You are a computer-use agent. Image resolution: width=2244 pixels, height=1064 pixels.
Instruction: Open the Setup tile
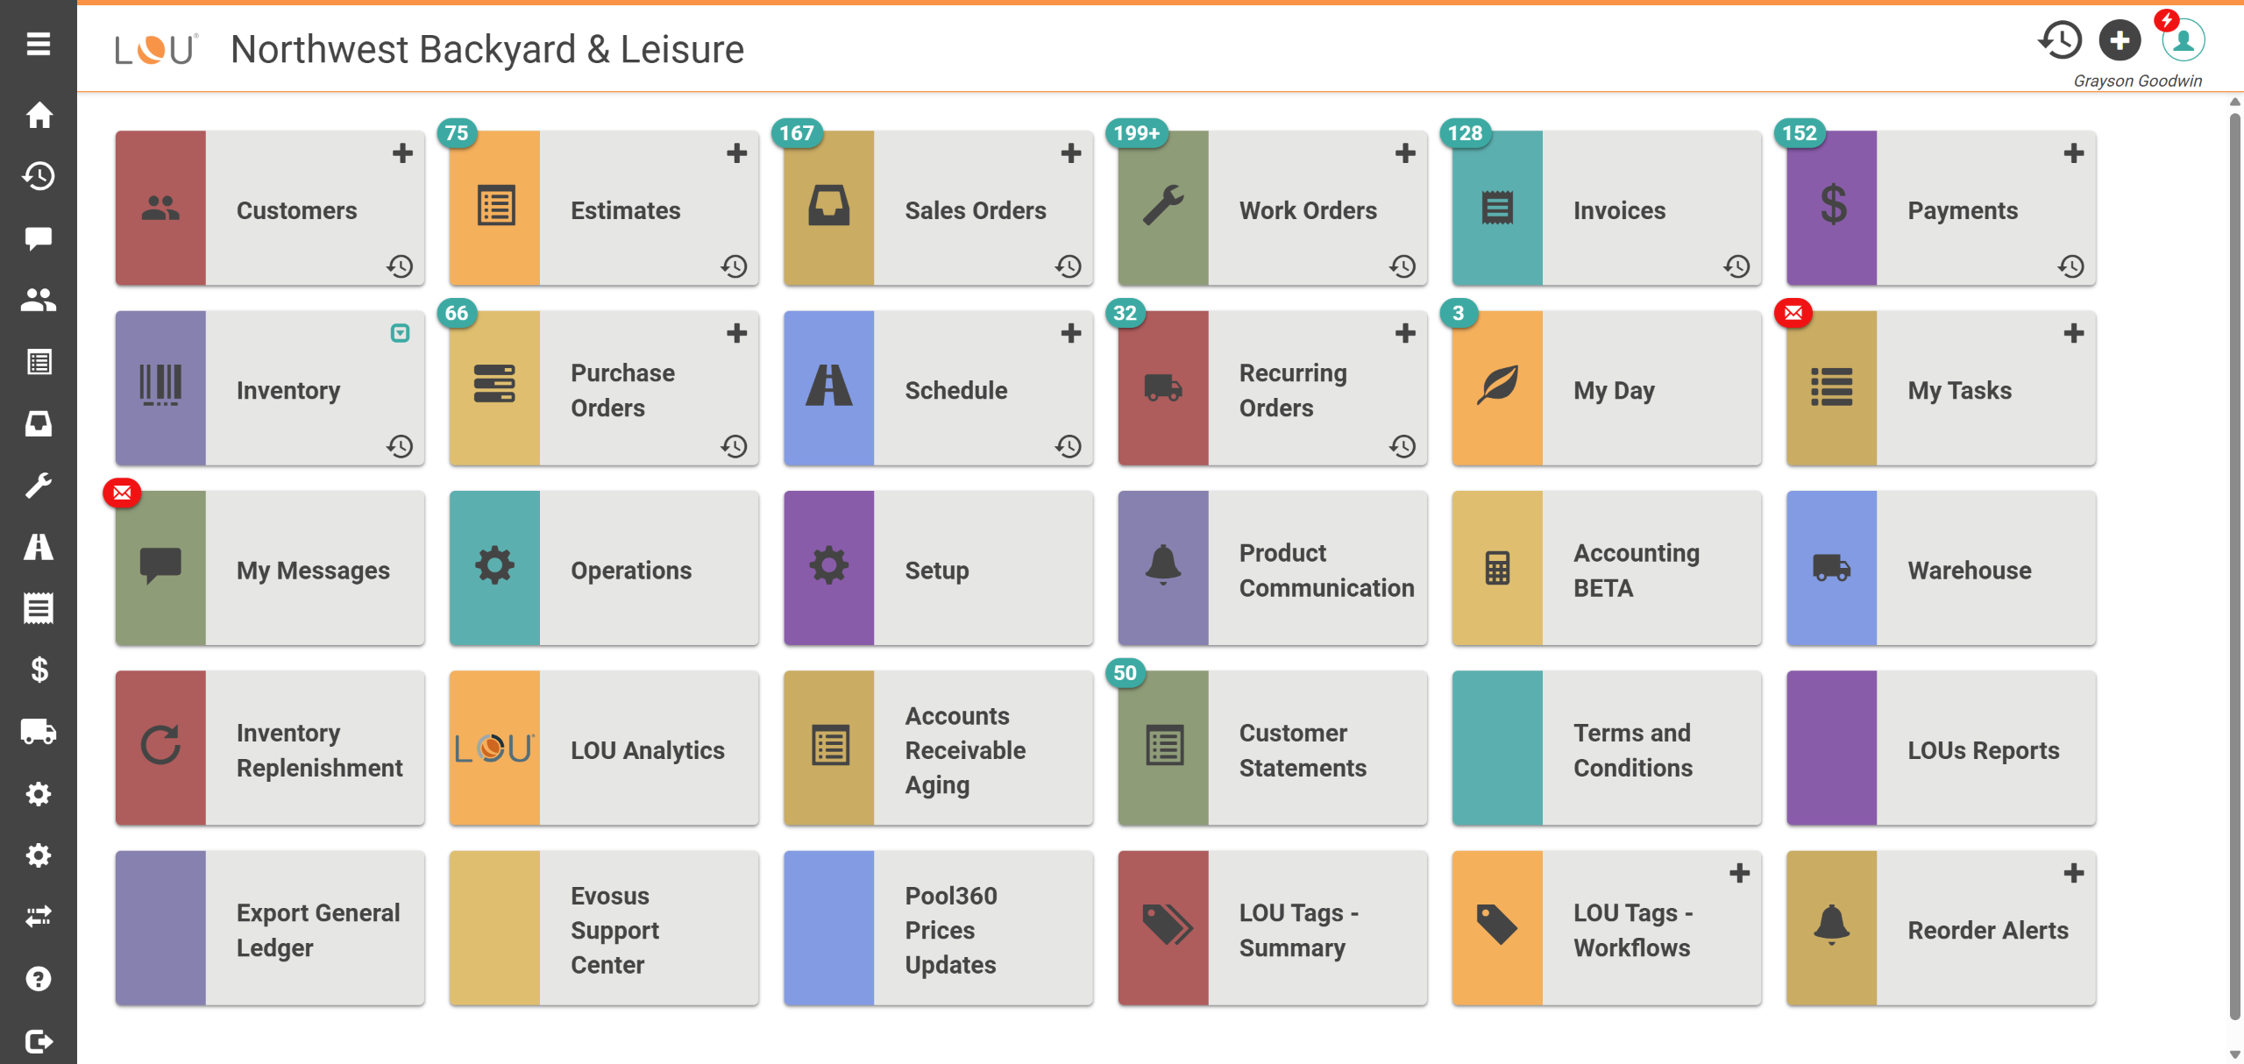tap(938, 569)
